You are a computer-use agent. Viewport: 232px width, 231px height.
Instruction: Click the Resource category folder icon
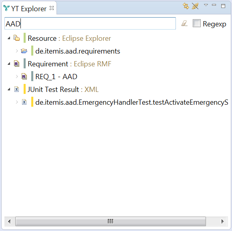coord(16,38)
